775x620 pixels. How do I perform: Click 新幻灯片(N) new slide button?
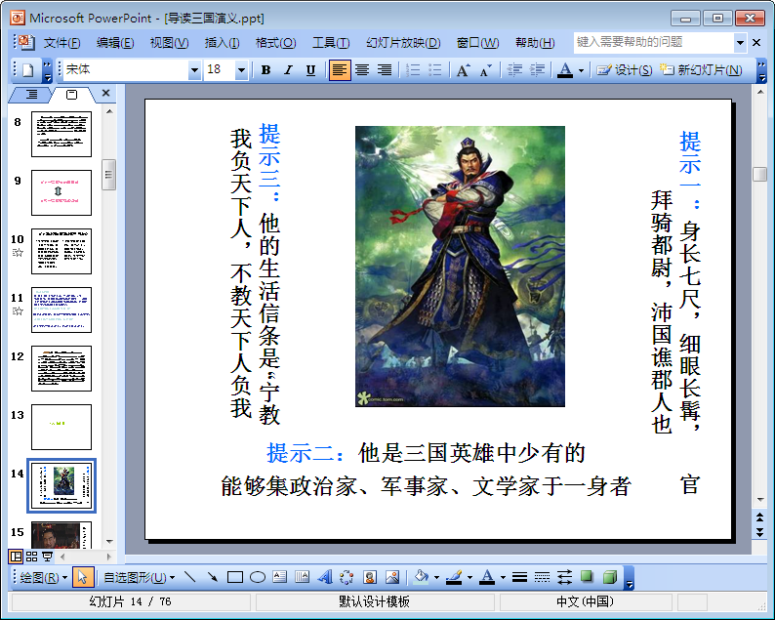tap(702, 70)
